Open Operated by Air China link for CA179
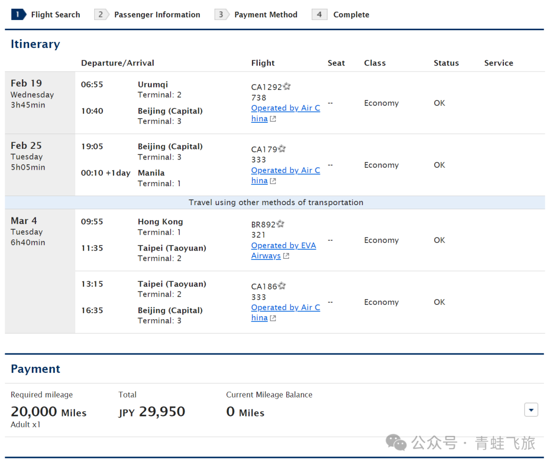Image resolution: width=553 pixels, height=465 pixels. tap(285, 175)
